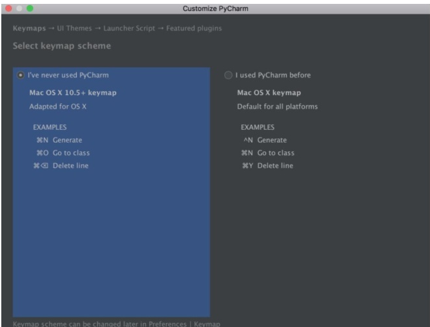Click the "Mac OS X keymap" heading
Image resolution: width=430 pixels, height=327 pixels.
pos(269,92)
